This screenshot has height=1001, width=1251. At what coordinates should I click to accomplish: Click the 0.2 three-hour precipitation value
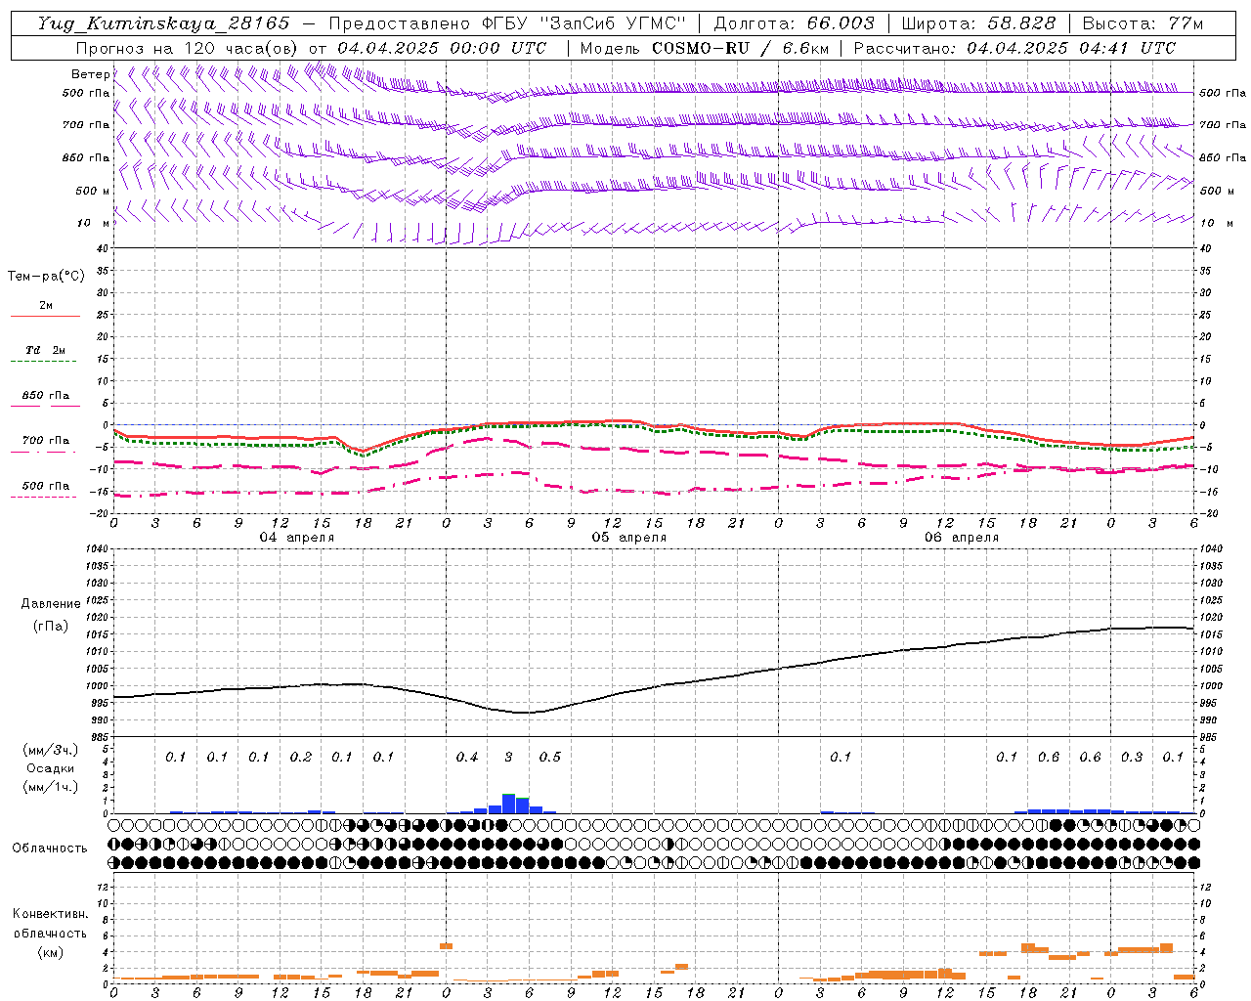coord(301,757)
